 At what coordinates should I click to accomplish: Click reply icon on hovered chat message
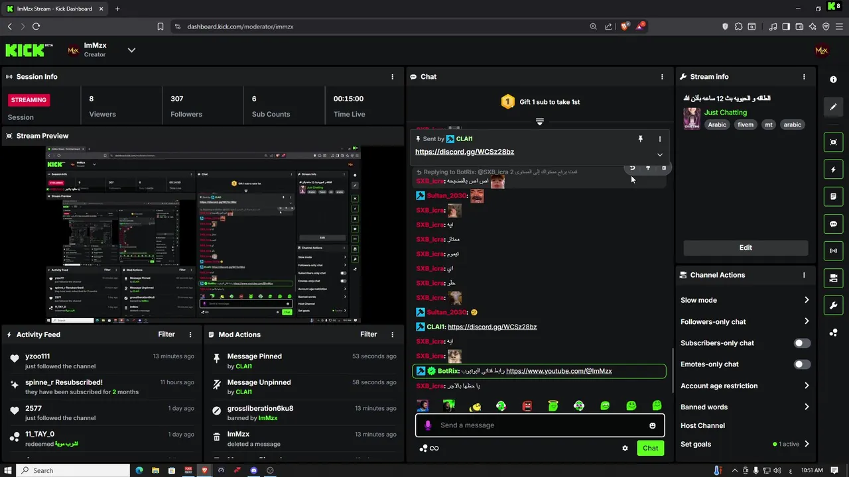click(632, 168)
